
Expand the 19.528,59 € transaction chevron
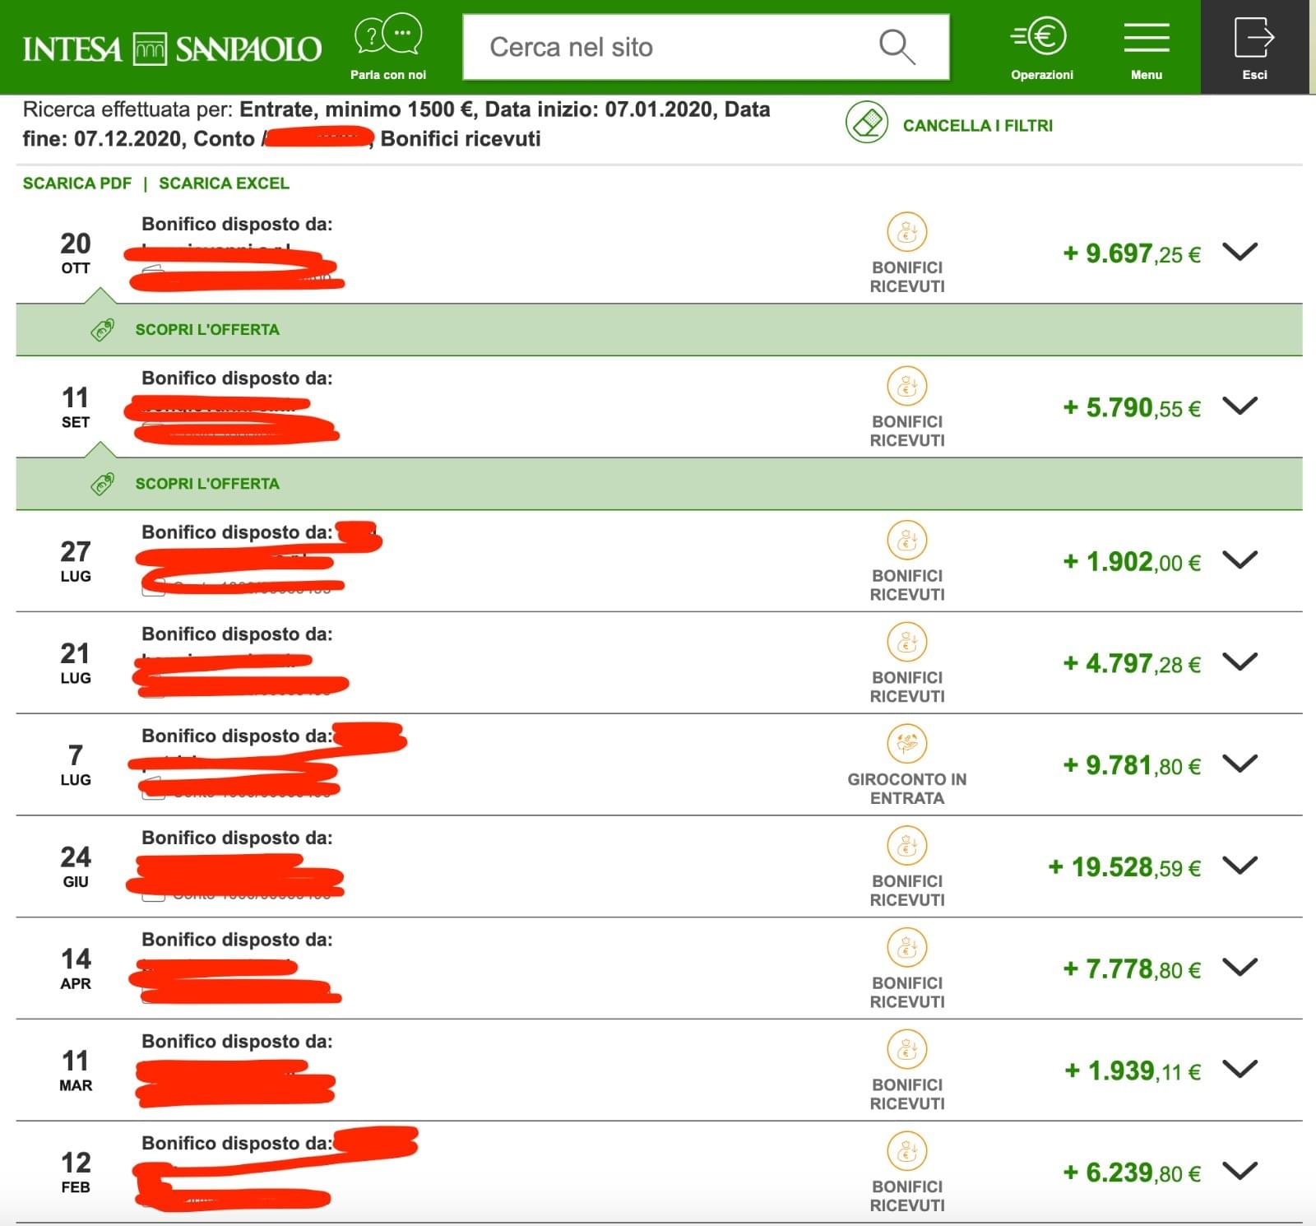coord(1240,865)
